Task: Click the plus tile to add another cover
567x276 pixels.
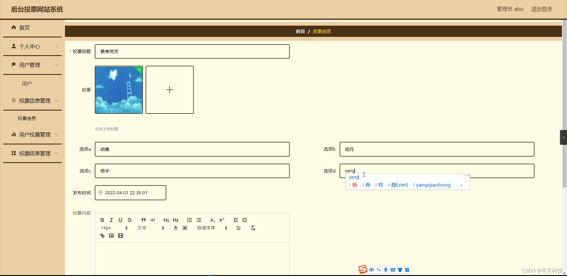Action: 170,90
